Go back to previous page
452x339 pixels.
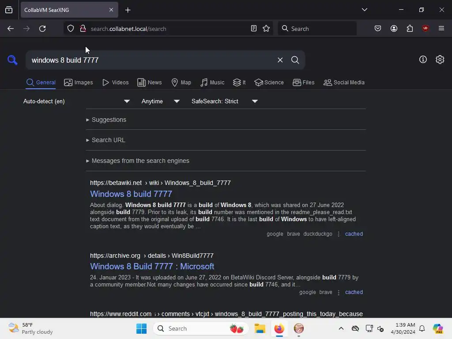(11, 29)
